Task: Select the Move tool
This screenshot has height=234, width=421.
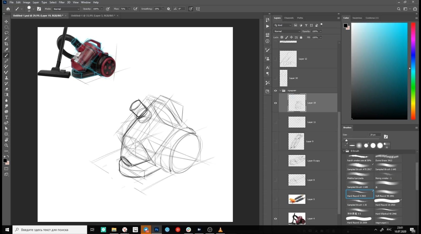Action: point(6,22)
